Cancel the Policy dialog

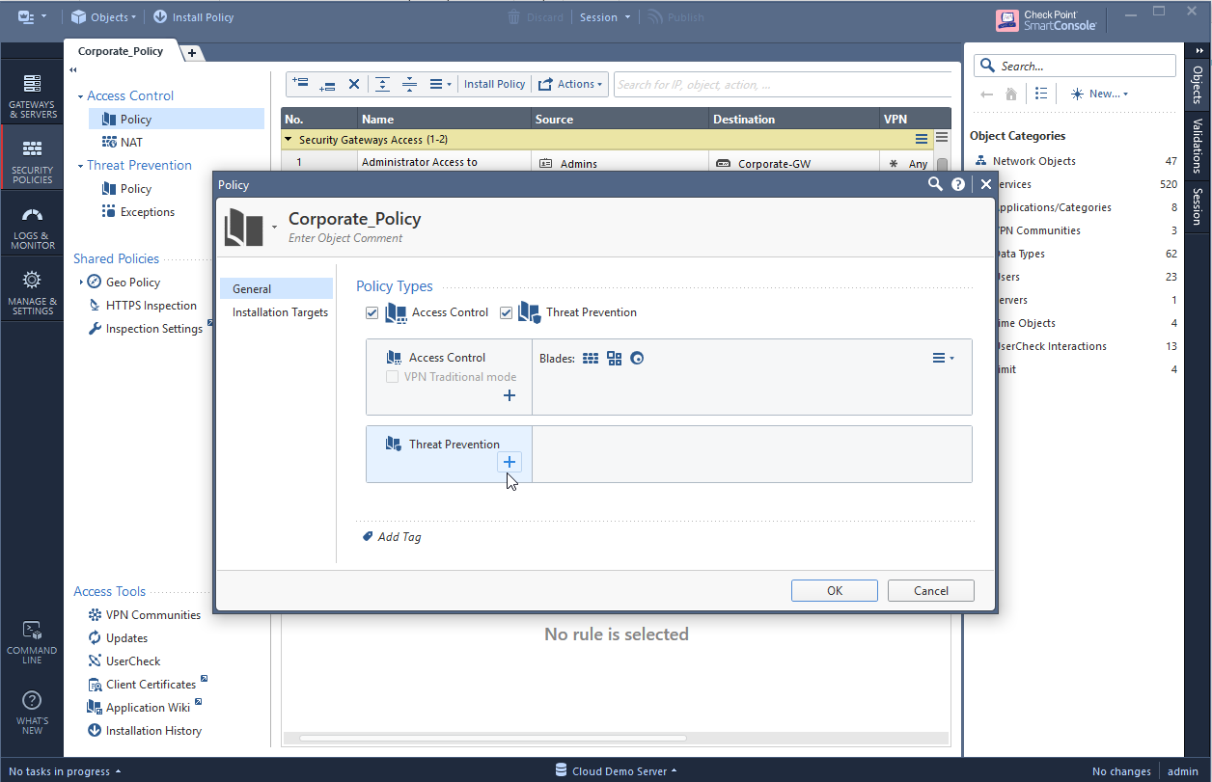[931, 591]
